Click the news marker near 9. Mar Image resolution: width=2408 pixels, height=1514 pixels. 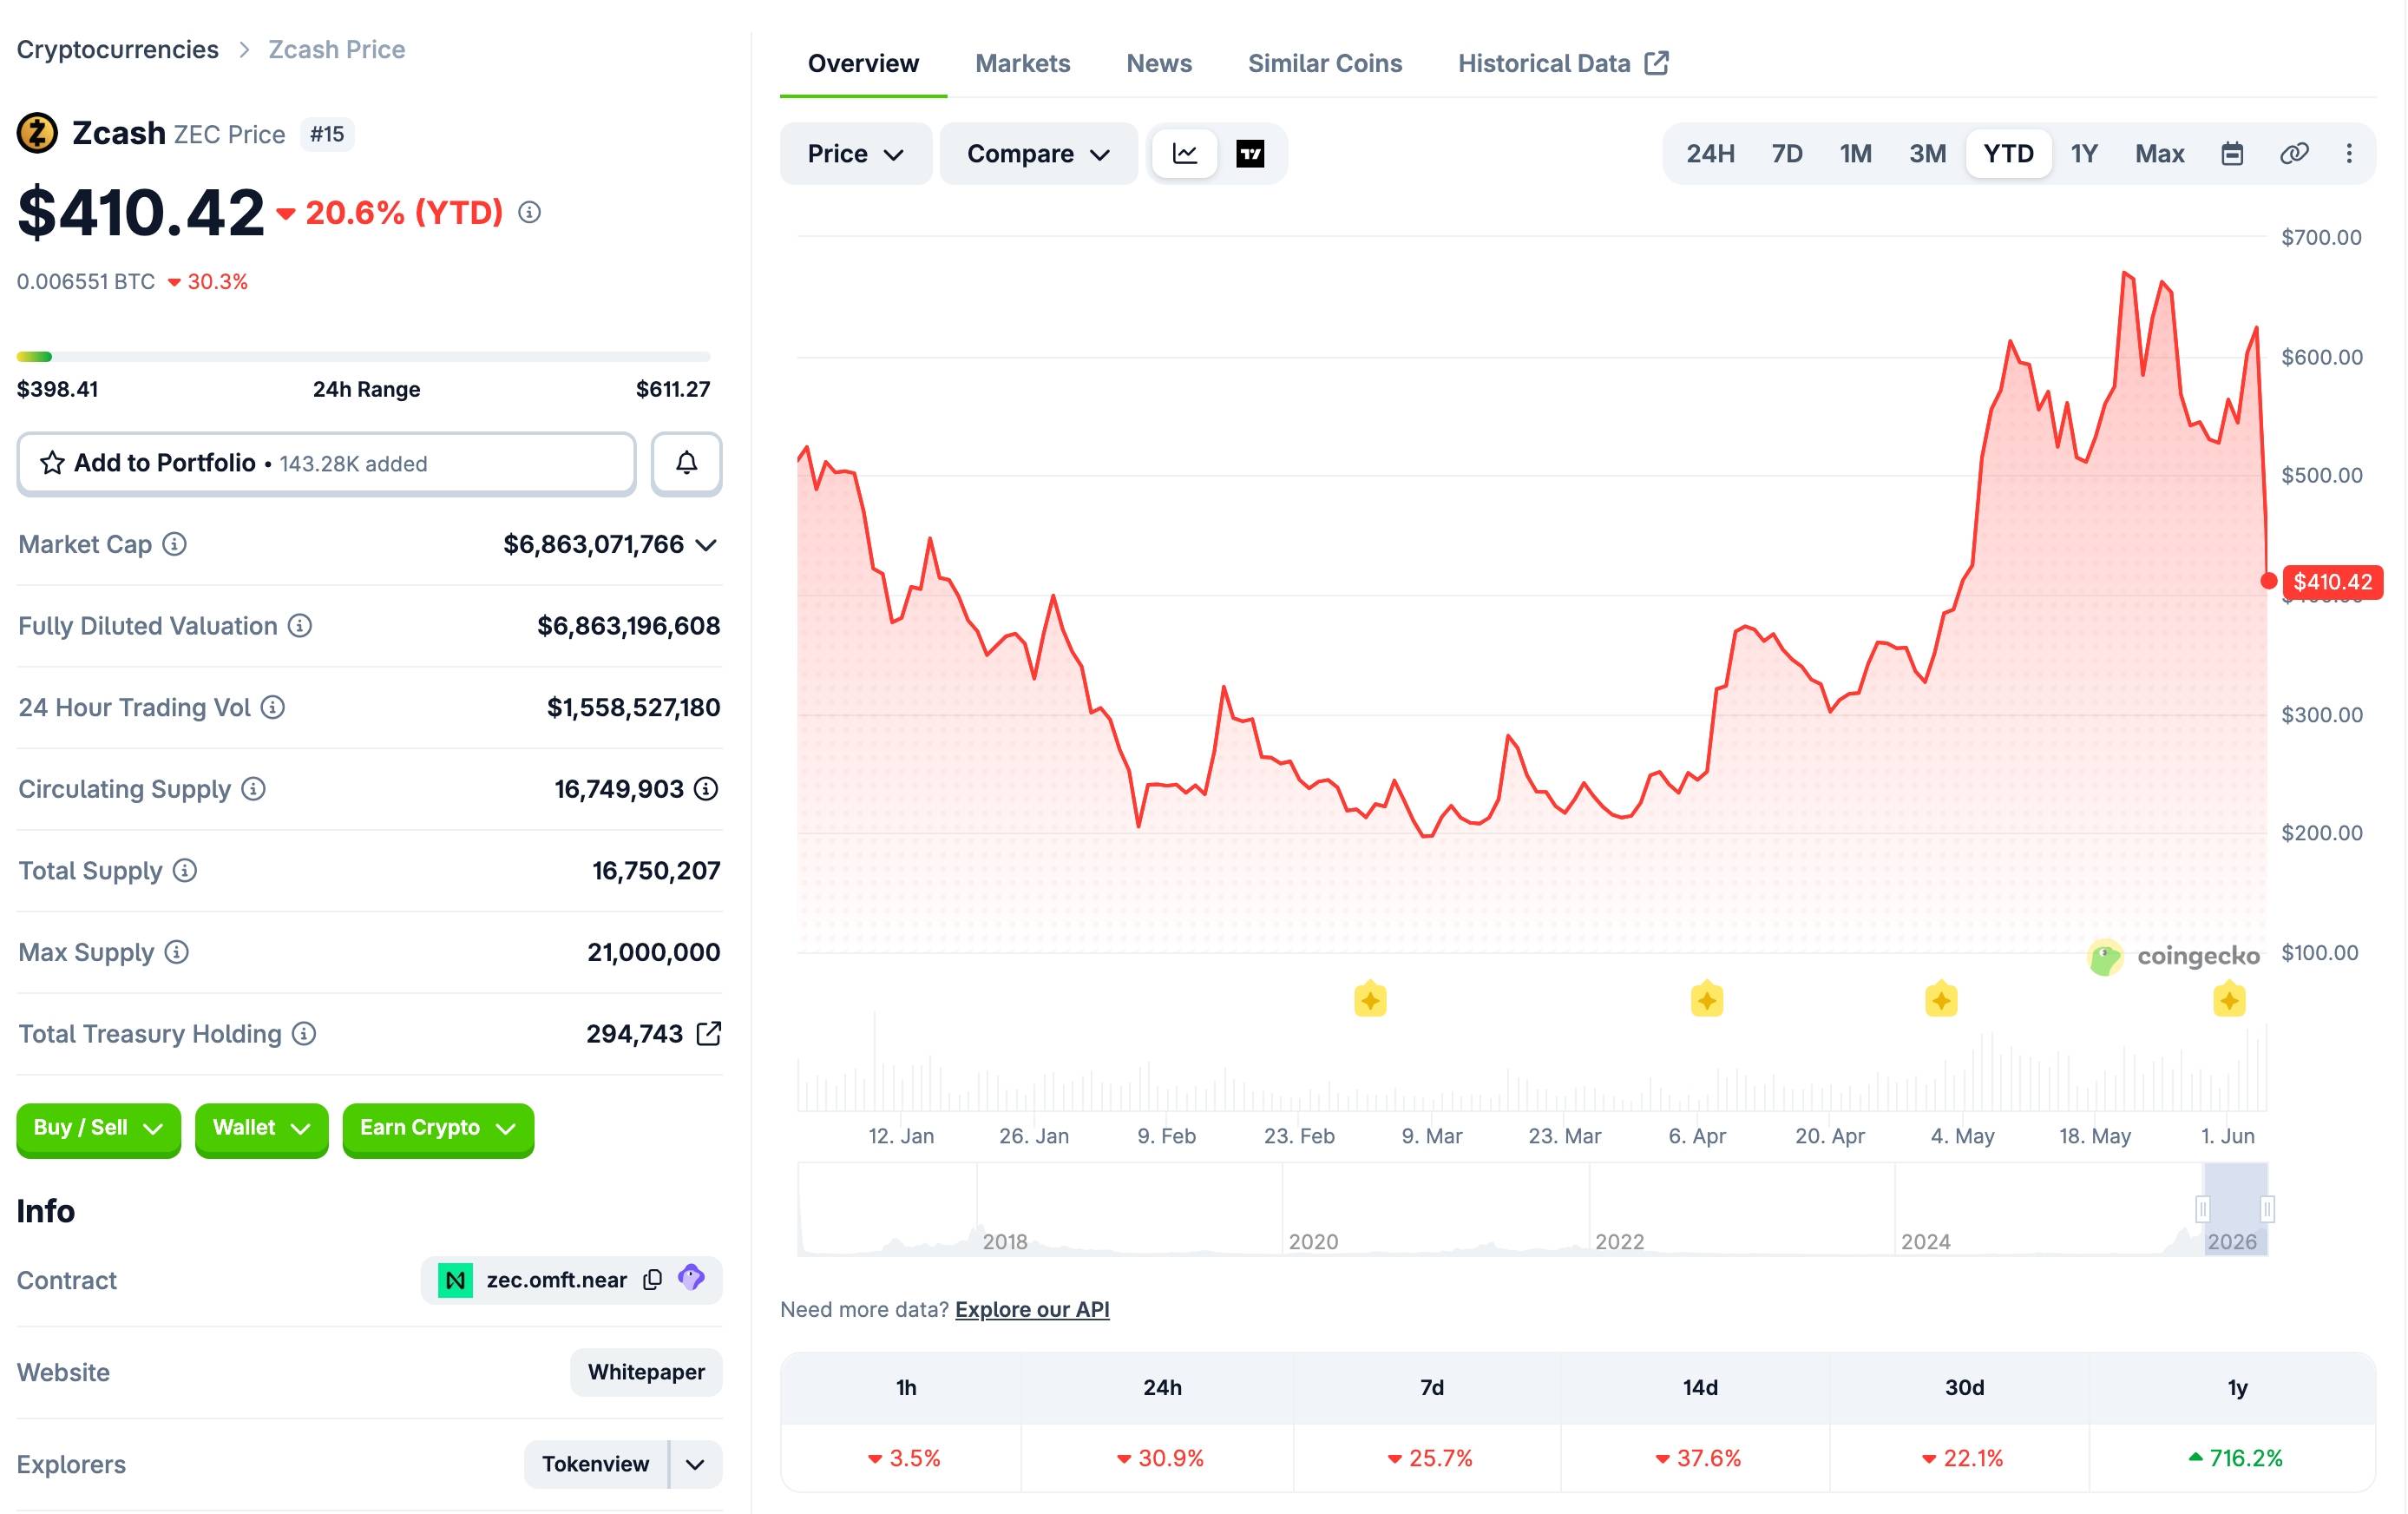point(1370,1000)
